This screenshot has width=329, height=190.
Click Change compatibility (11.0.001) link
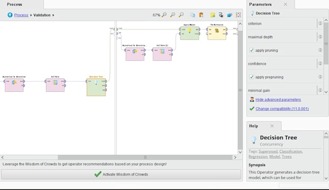point(282,109)
